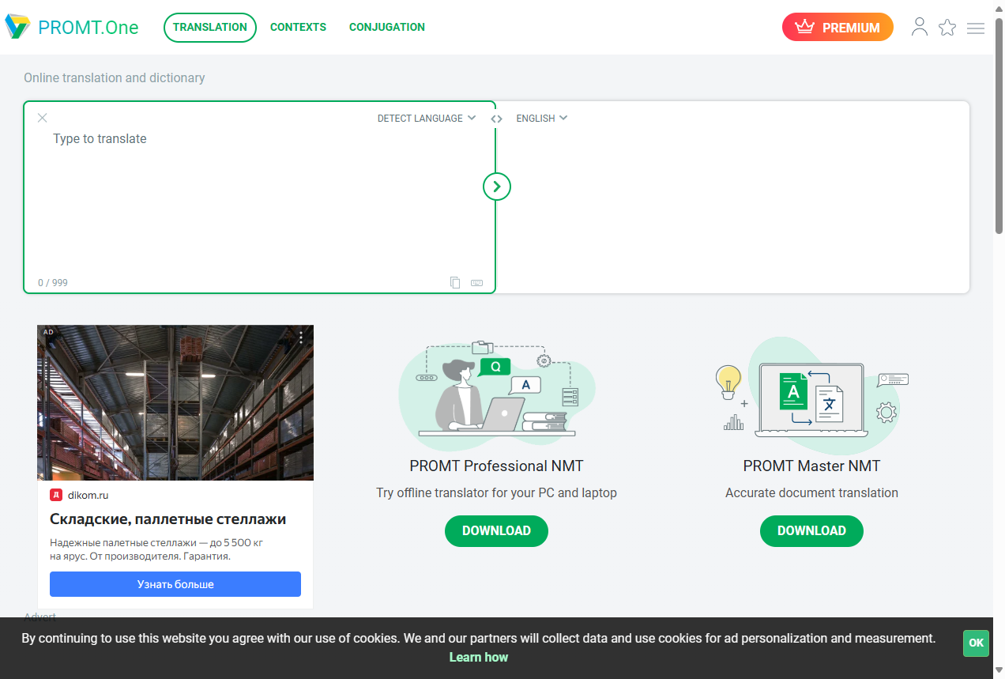Open the Contexts tab
Viewport: 1005px width, 679px height.
click(298, 27)
